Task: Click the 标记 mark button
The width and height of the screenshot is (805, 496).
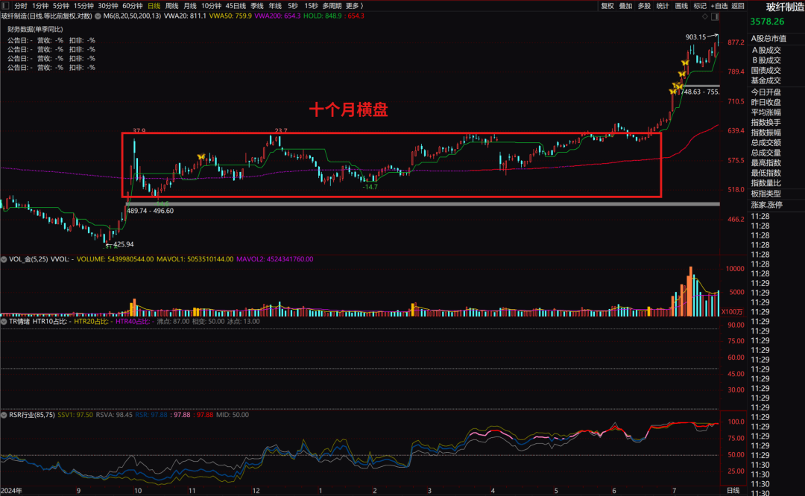Action: (700, 6)
